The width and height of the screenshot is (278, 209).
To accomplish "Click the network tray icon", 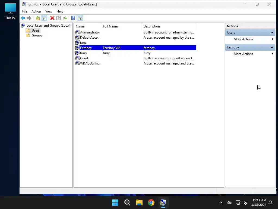I will click(238, 202).
